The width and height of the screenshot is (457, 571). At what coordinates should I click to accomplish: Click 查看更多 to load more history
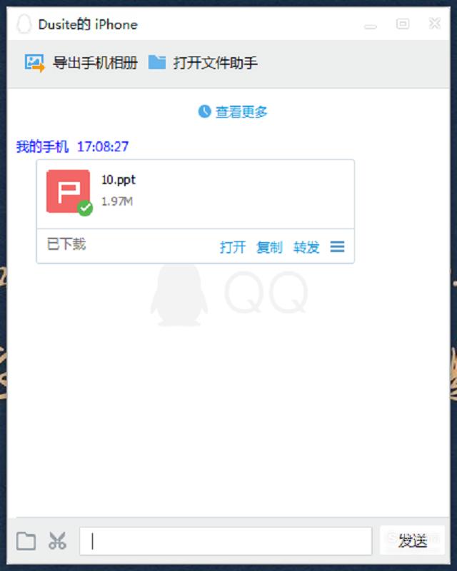coord(241,112)
